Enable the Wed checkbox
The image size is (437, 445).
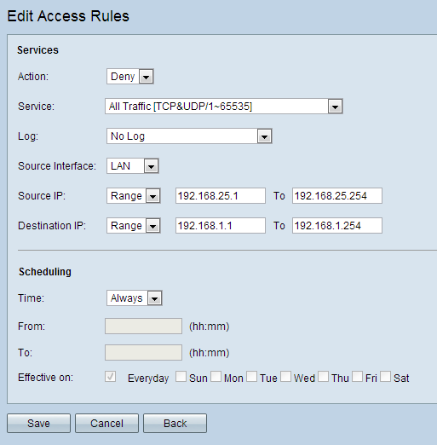[x=285, y=377]
